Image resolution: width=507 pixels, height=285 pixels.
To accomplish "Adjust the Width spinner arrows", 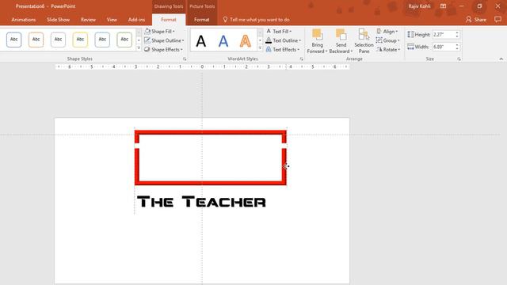I will coord(457,47).
